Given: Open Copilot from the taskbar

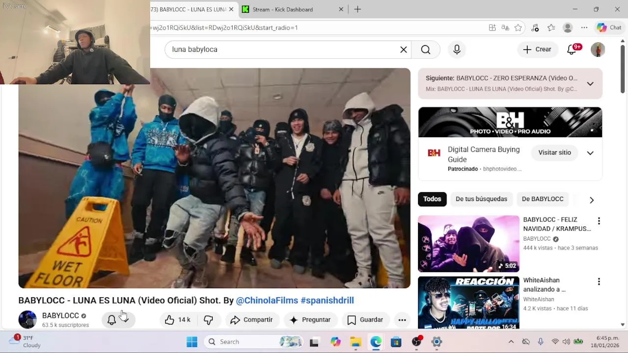Looking at the screenshot, I should 336,342.
